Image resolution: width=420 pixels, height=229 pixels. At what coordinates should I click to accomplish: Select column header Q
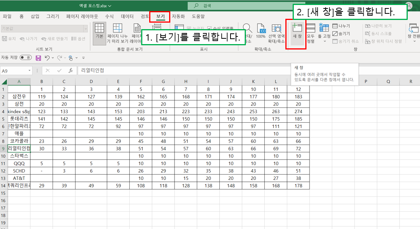pyautogui.click(x=388, y=82)
